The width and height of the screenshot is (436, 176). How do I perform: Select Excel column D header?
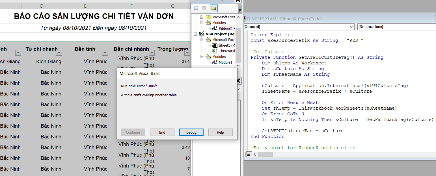(42, 6)
